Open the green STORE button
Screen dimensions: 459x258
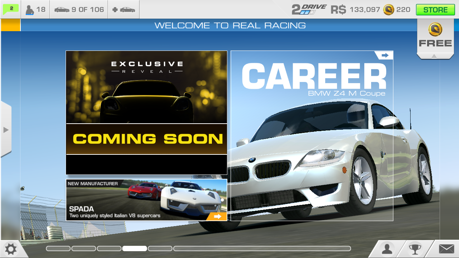[x=435, y=10]
